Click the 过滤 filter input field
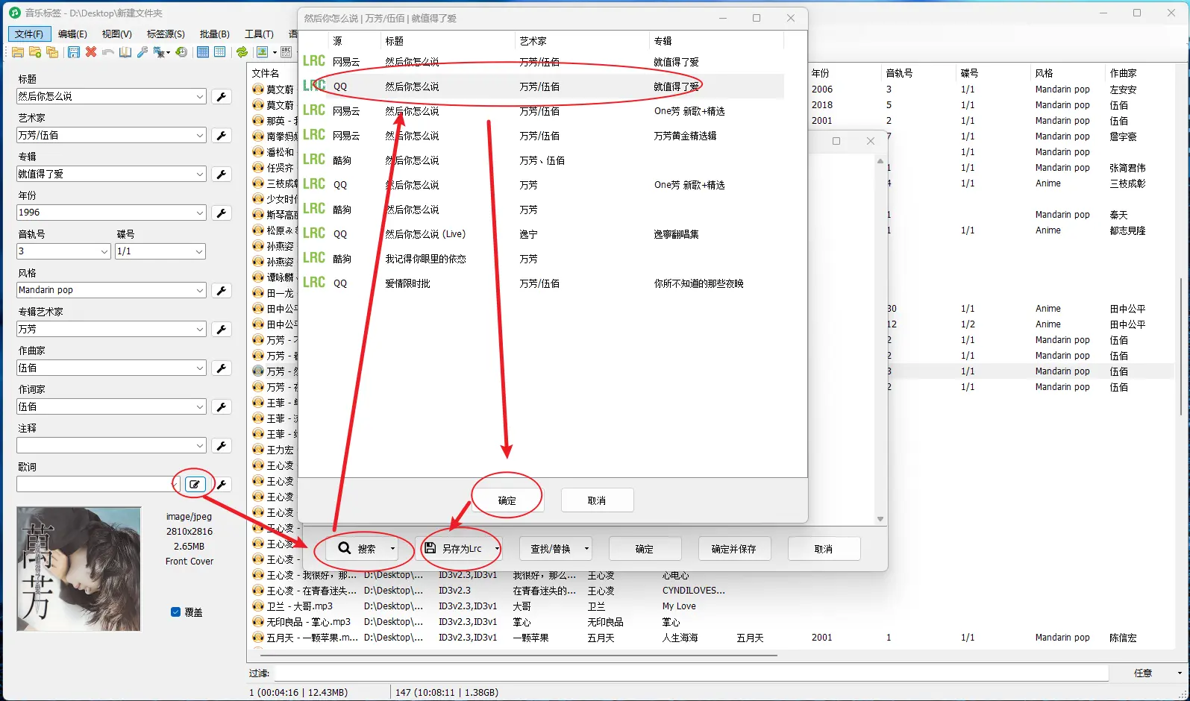 click(690, 673)
